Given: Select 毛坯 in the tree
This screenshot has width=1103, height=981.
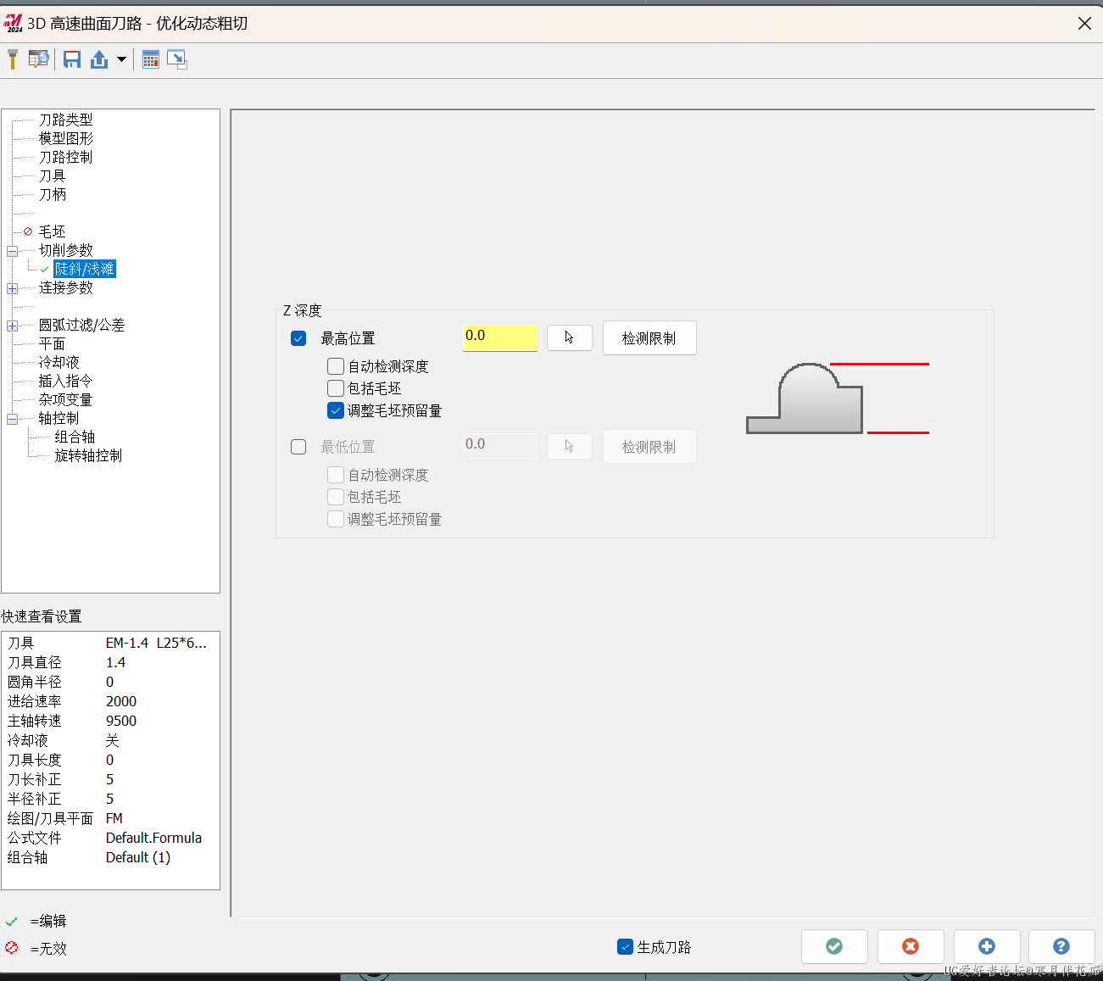Looking at the screenshot, I should coord(52,231).
